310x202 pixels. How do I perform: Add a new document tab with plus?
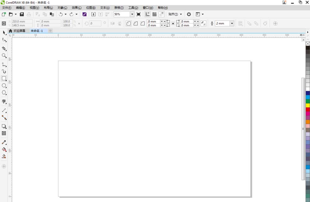[x=50, y=31]
